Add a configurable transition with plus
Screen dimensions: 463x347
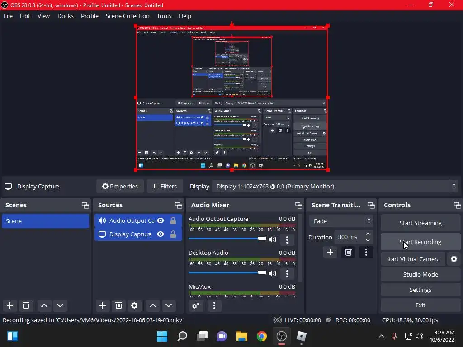(330, 252)
